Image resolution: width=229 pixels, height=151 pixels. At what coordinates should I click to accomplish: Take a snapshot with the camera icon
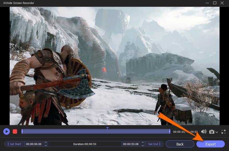coord(212,132)
